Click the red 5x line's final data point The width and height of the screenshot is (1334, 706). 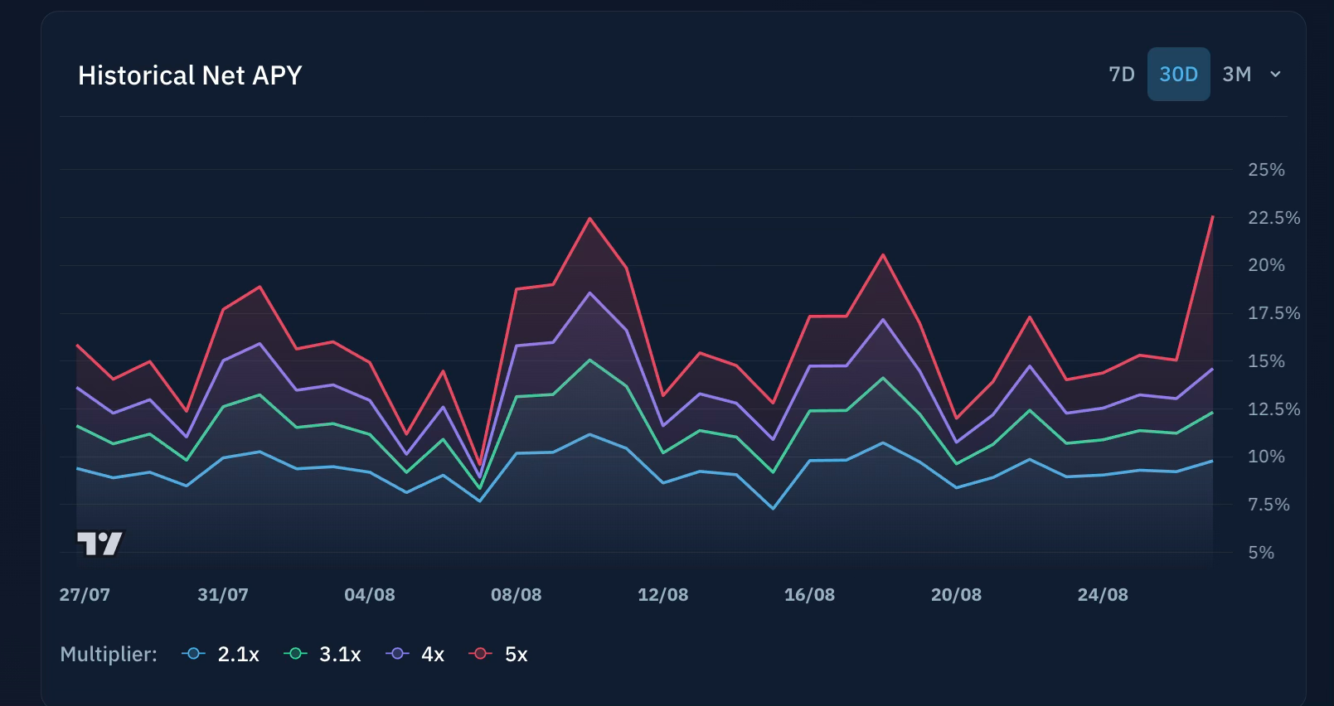pos(1212,217)
